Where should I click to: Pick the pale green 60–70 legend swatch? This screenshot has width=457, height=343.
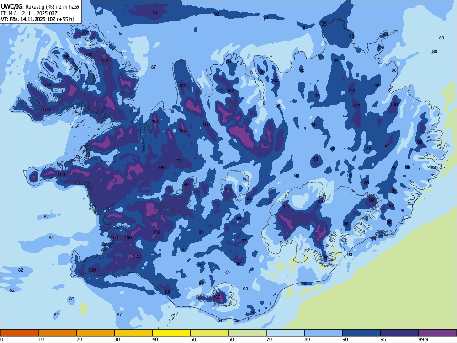247,333
